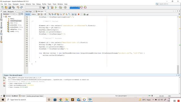Open the Terminal - localhost tab
181x102 pixels.
10,96
